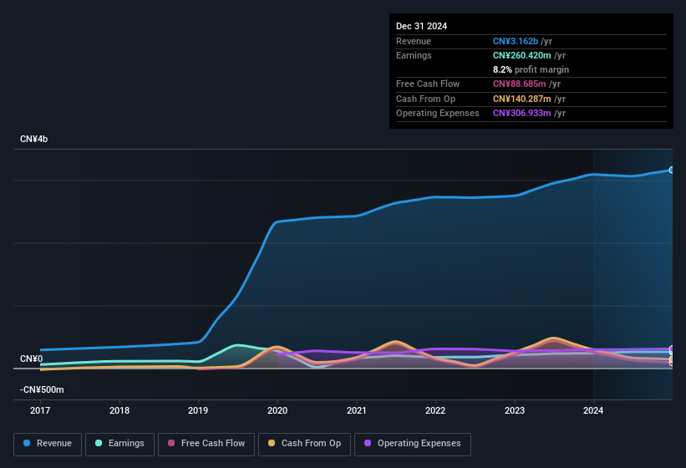Screen dimensions: 686x468
Task: Click the 2021 x-axis label
Action: point(357,410)
